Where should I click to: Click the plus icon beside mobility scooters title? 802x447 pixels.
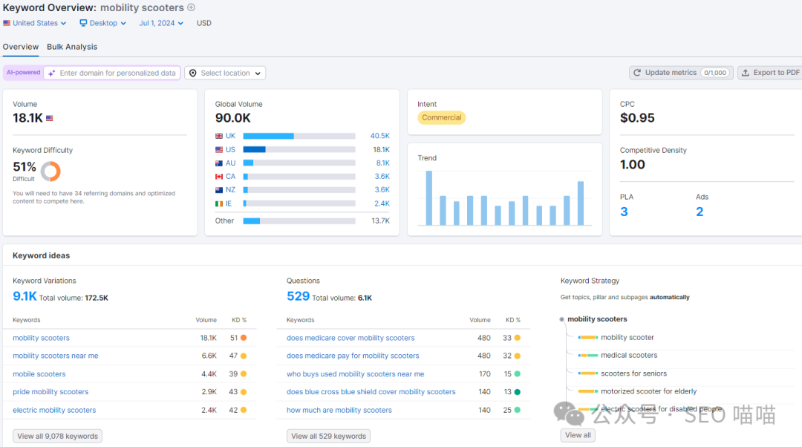[191, 7]
